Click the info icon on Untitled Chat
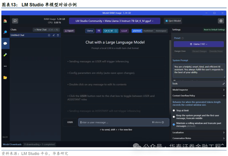This screenshot has height=156, width=228. (49, 35)
